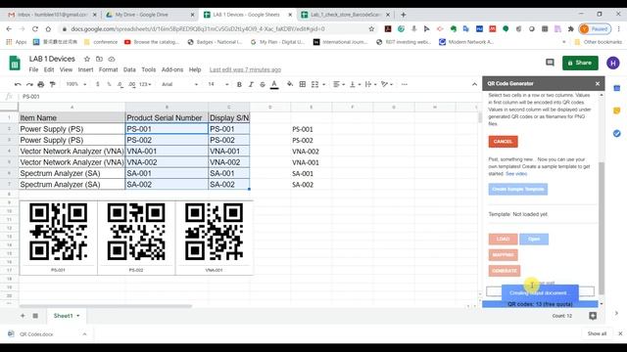The height and width of the screenshot is (352, 627).
Task: Format as percent in toolbar
Action: (109, 84)
